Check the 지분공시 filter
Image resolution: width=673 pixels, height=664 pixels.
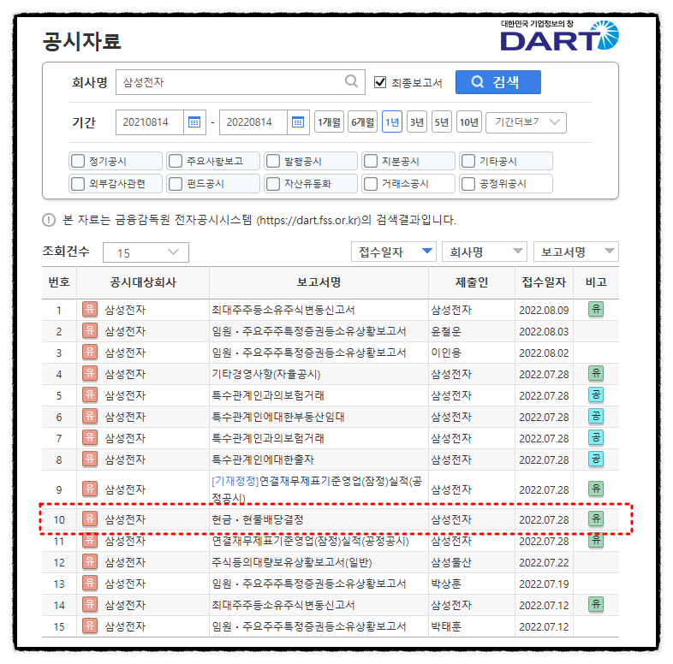click(x=371, y=161)
